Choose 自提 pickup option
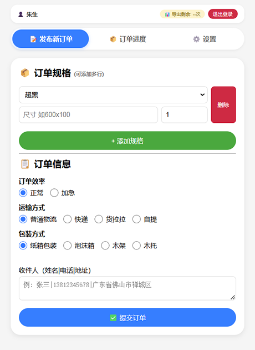The image size is (255, 350). [136, 219]
